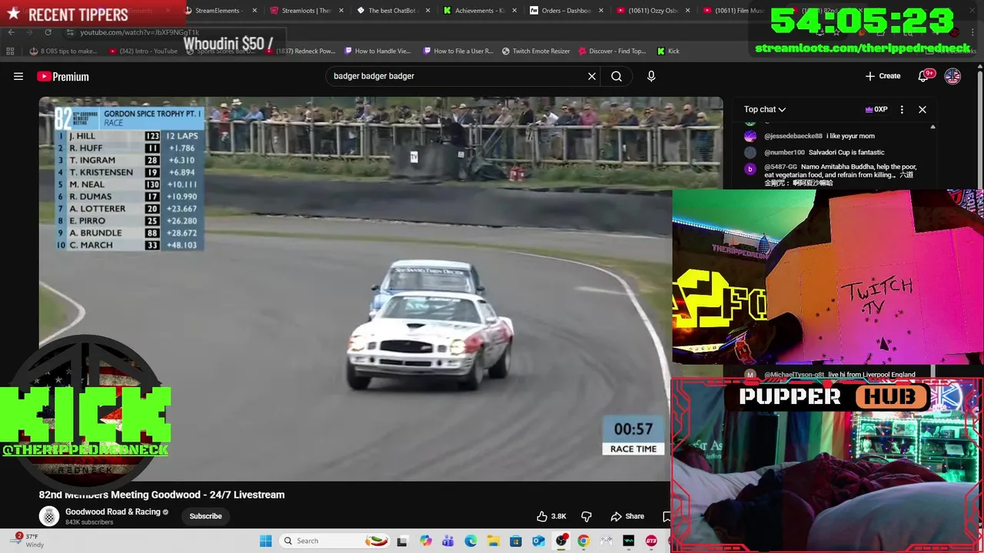This screenshot has height=553, width=984.
Task: Open the How to File a User R... bookmark
Action: (459, 51)
